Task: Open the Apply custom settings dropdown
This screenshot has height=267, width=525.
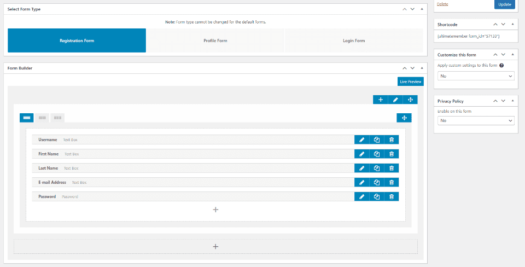Action: [476, 76]
